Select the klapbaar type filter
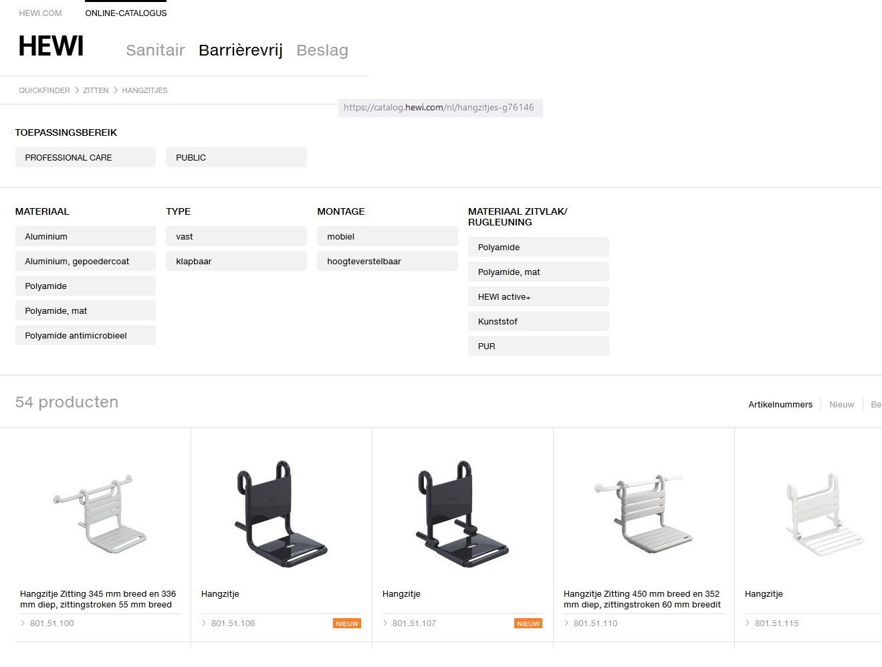The image size is (882, 667). (x=236, y=261)
